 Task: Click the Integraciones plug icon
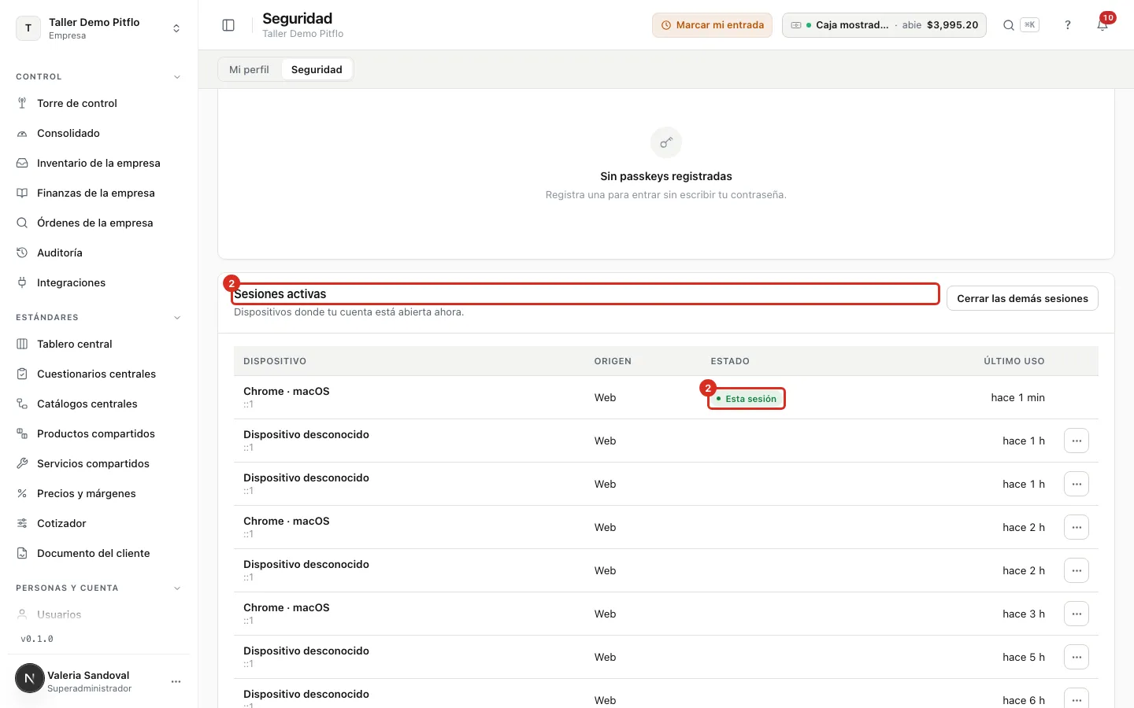22,282
